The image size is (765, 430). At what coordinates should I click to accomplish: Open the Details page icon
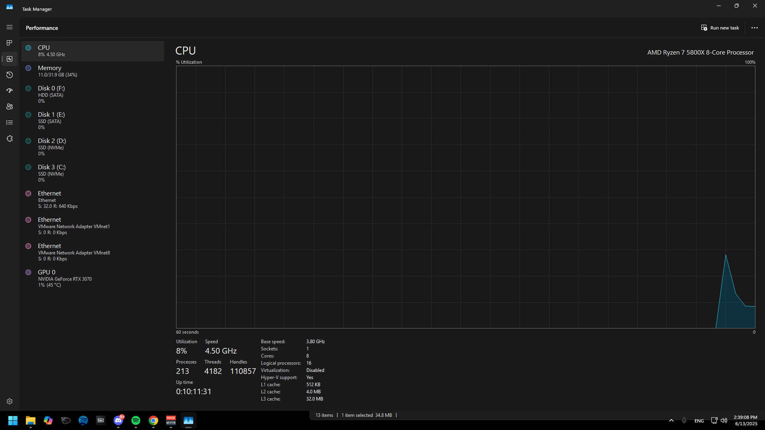10,123
